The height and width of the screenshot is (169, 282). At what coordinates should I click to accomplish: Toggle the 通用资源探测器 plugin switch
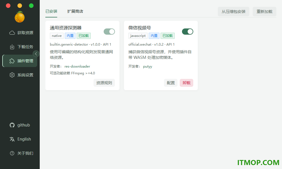pos(109,32)
